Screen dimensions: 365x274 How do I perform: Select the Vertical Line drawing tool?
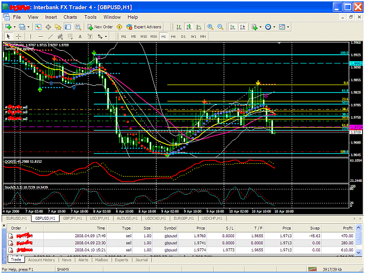pyautogui.click(x=30, y=37)
